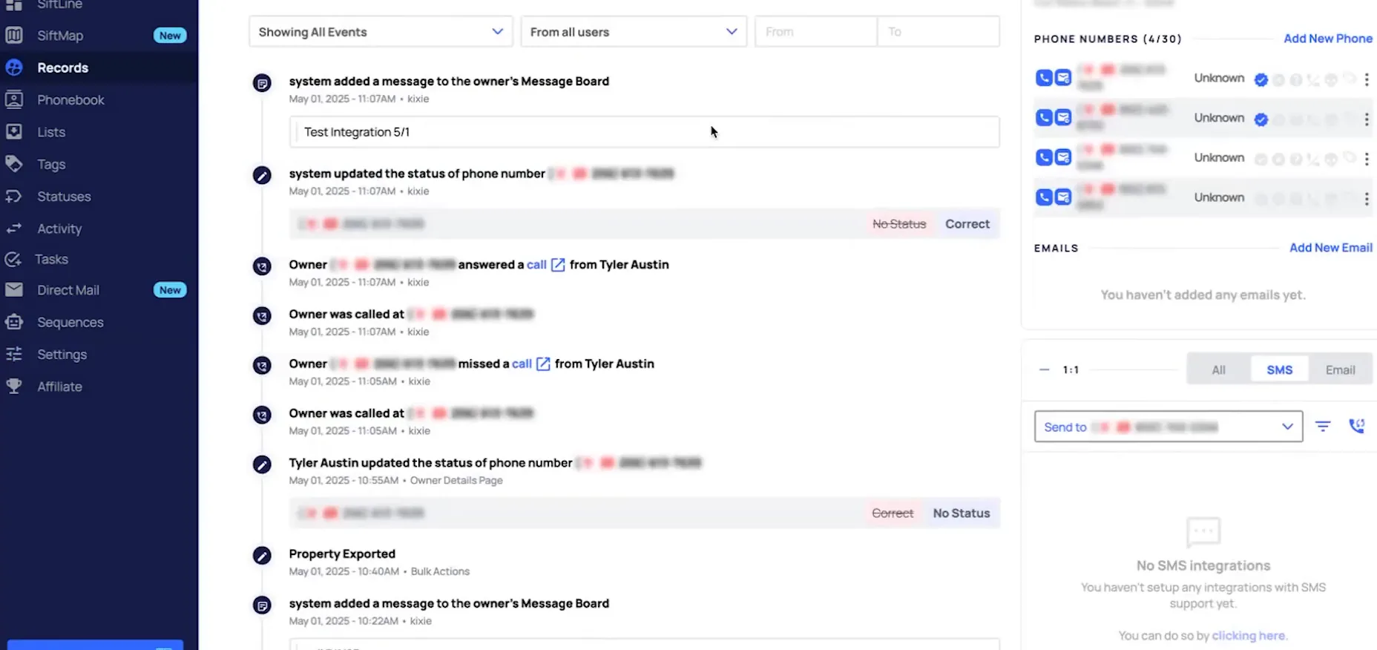Open the From all users dropdown

point(634,32)
